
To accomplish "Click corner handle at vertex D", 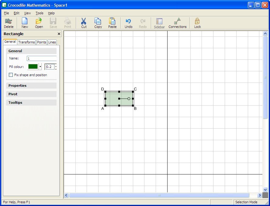I will click(x=106, y=92).
